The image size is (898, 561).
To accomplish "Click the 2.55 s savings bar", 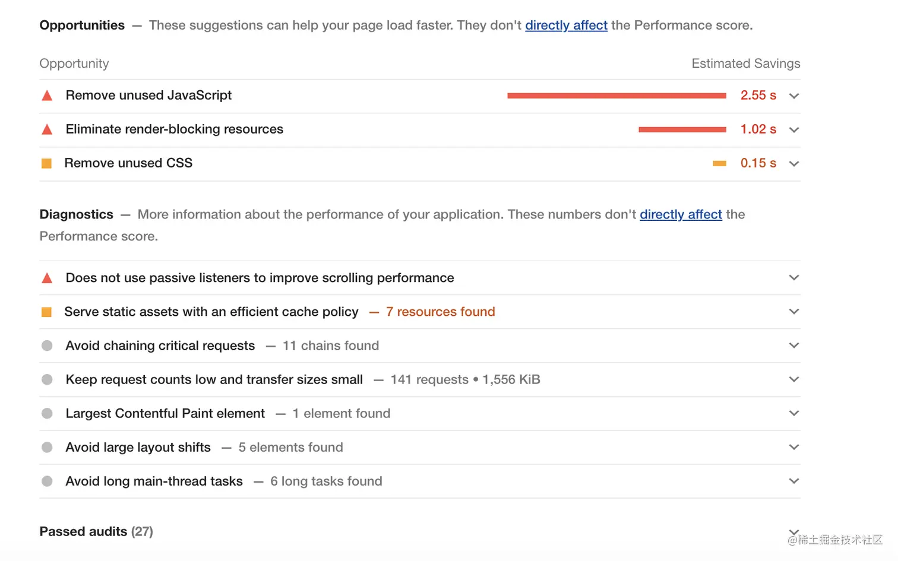I will (x=616, y=96).
